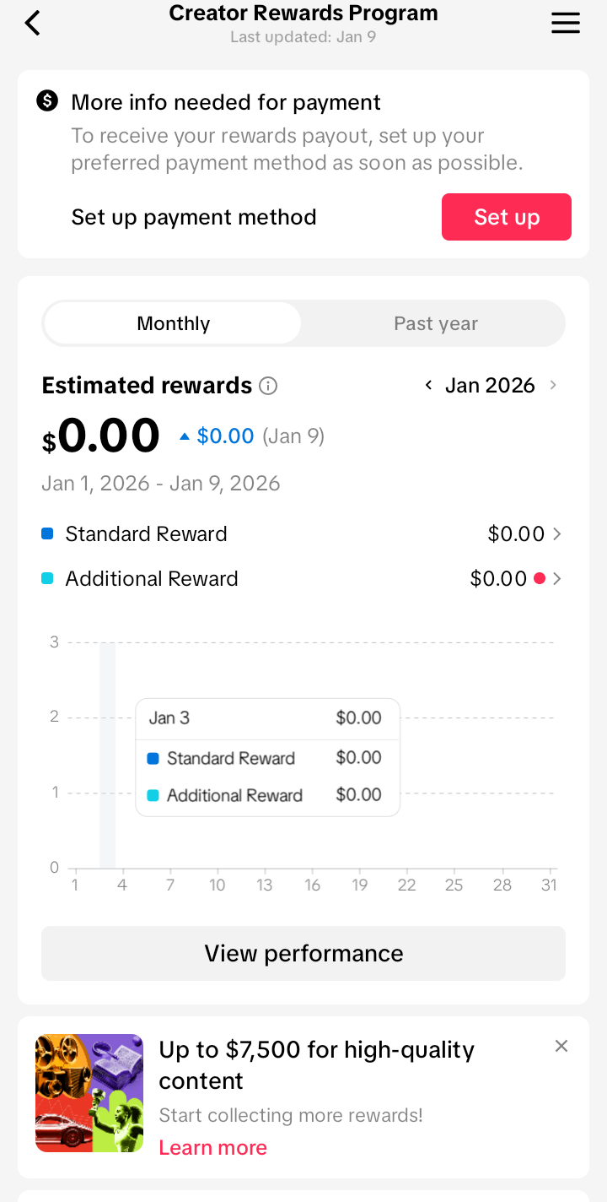Screen dimensions: 607x1202
Task: Follow the Learn more link
Action: point(212,1147)
